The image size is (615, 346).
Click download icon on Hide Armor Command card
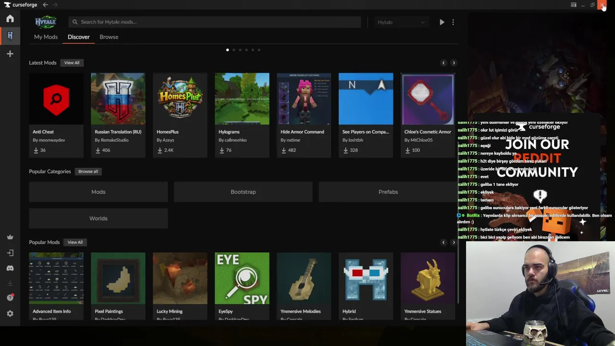coord(284,150)
